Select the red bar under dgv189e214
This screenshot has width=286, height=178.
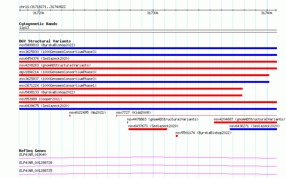pos(144,75)
